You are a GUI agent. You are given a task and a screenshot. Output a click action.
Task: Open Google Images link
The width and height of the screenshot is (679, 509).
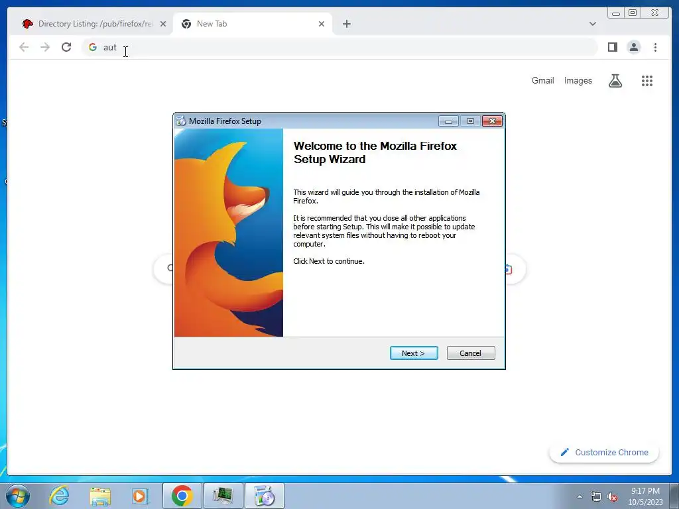(578, 80)
